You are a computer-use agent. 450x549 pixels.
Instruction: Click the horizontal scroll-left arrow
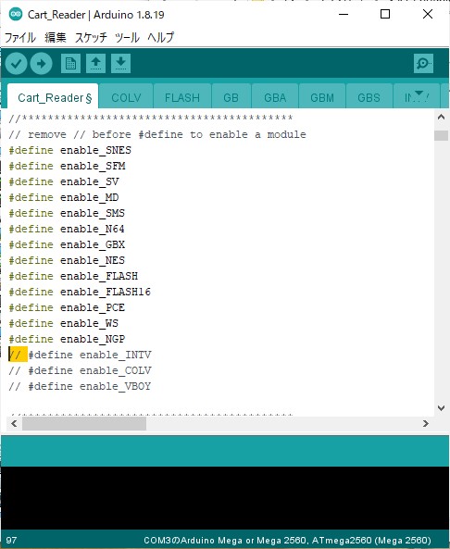point(14,424)
